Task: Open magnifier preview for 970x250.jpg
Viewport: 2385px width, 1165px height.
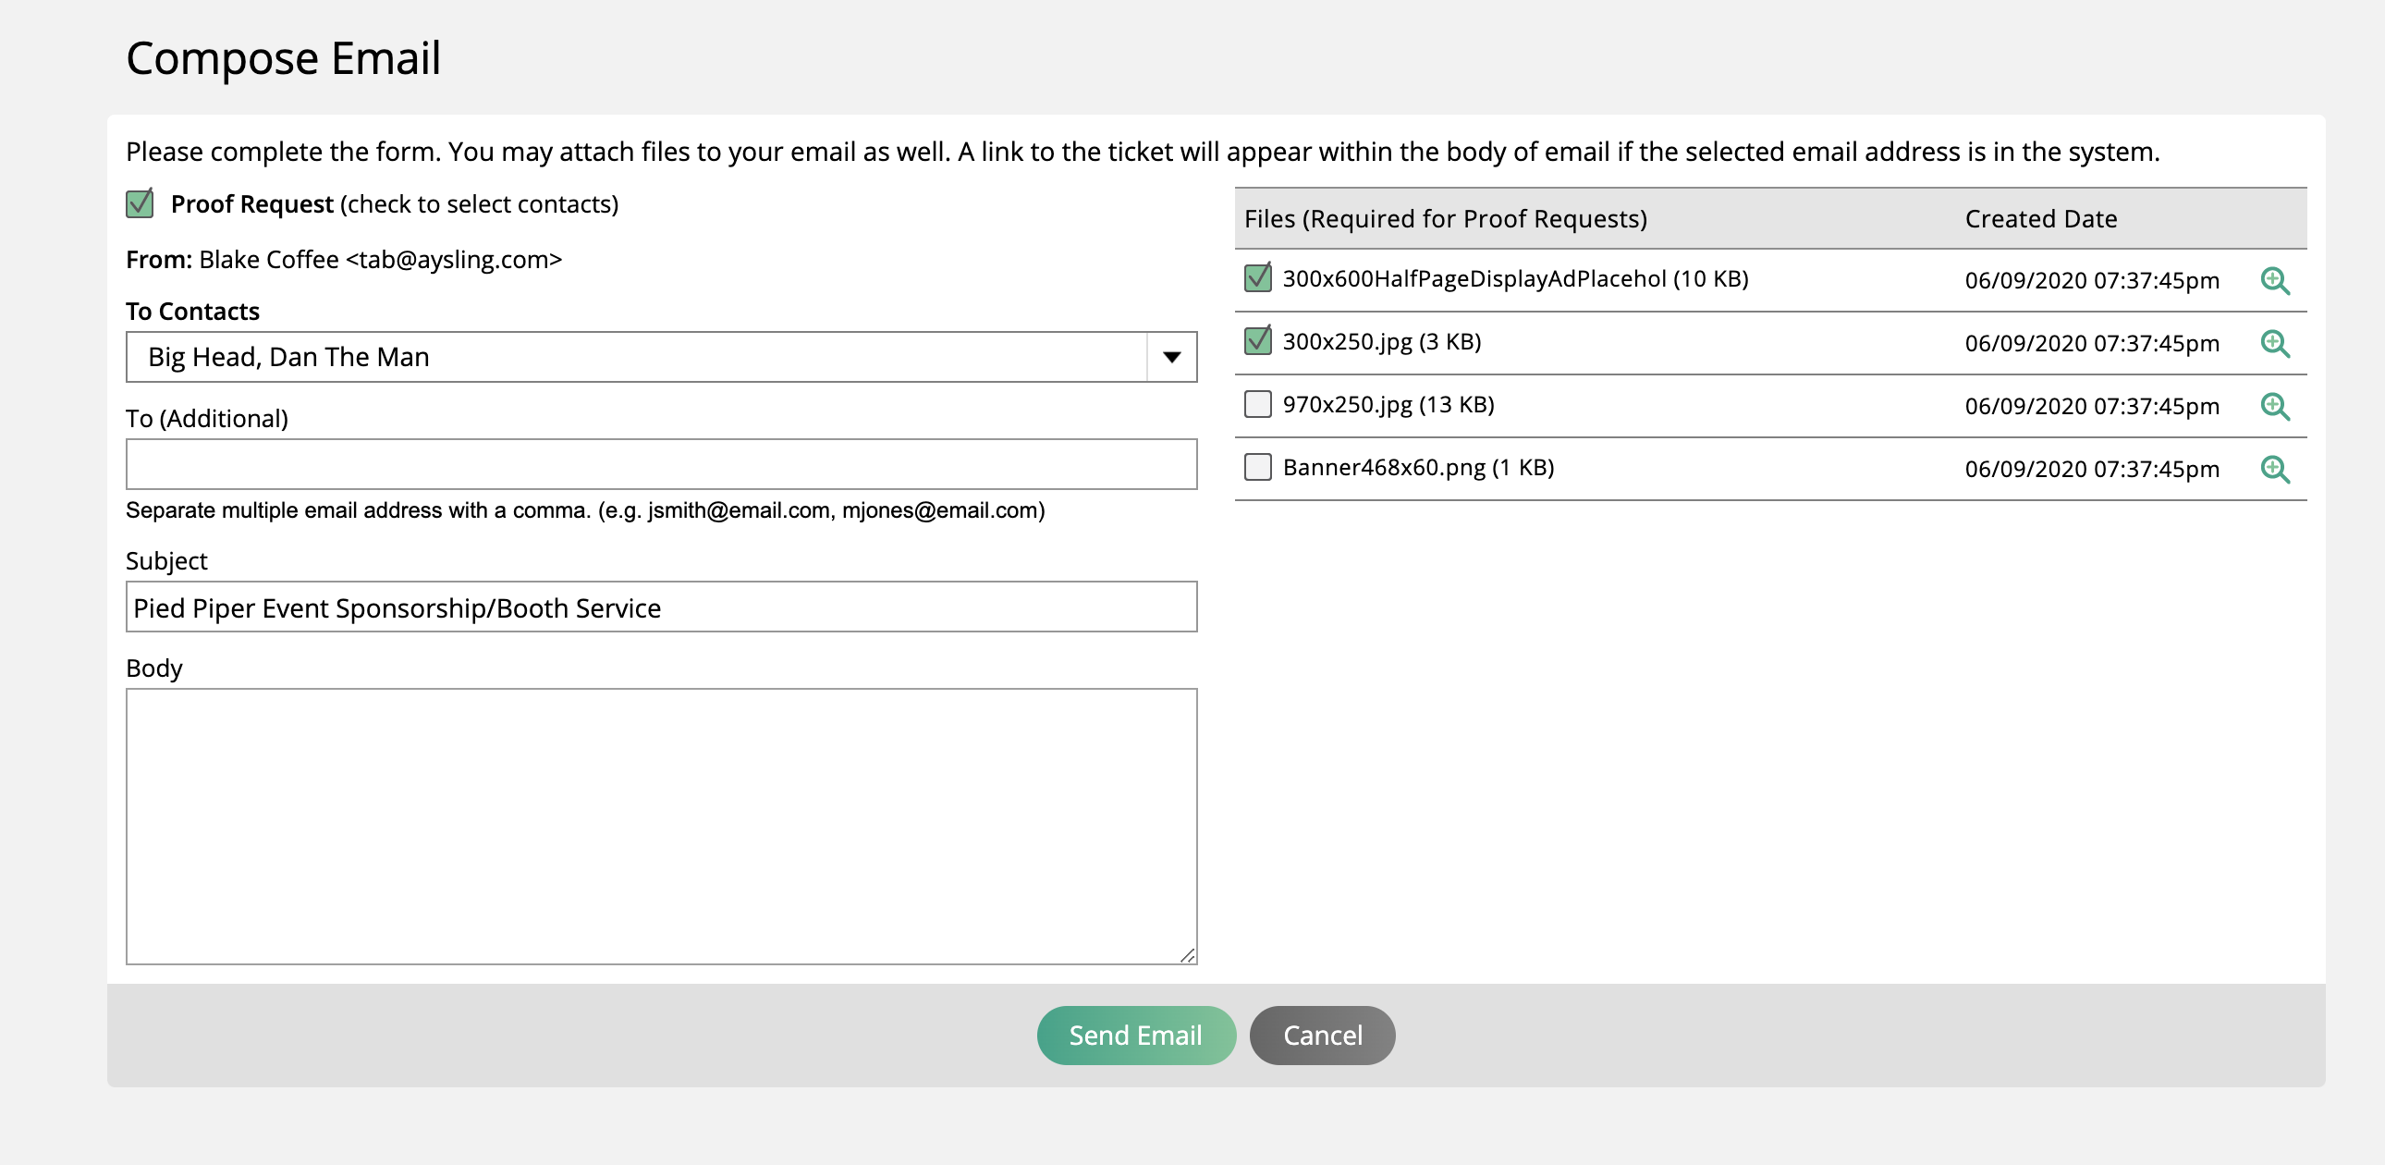Action: click(x=2275, y=407)
